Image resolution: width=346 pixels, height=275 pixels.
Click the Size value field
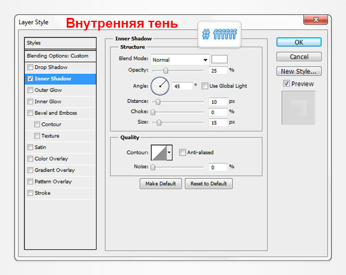tap(218, 122)
